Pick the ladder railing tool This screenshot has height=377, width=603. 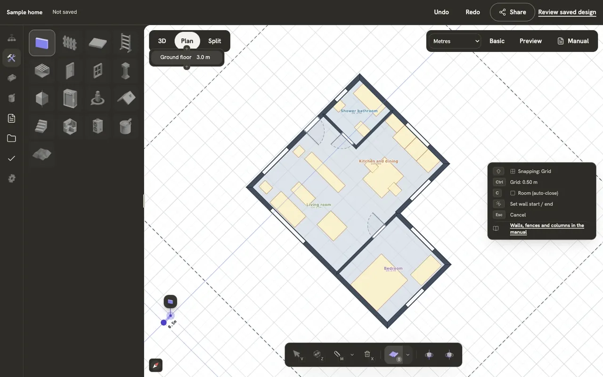pyautogui.click(x=125, y=43)
